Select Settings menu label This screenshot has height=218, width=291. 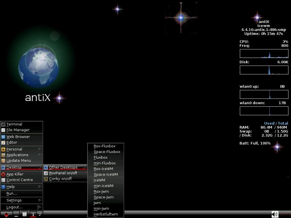point(14,200)
